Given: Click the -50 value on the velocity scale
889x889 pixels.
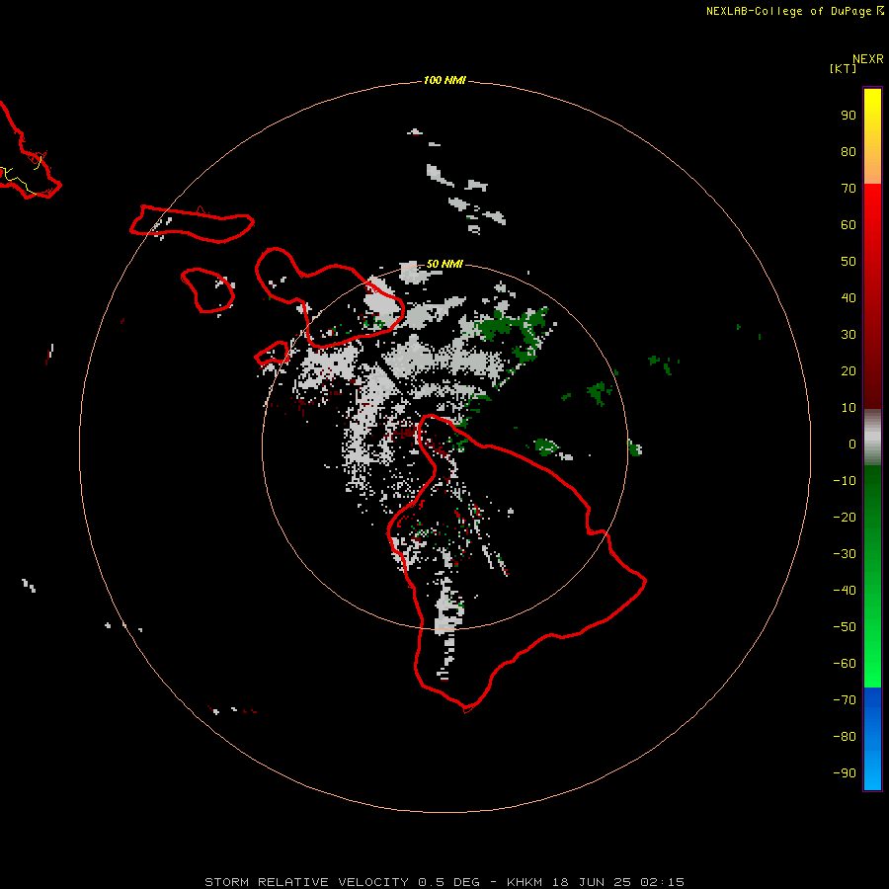Looking at the screenshot, I should (845, 627).
